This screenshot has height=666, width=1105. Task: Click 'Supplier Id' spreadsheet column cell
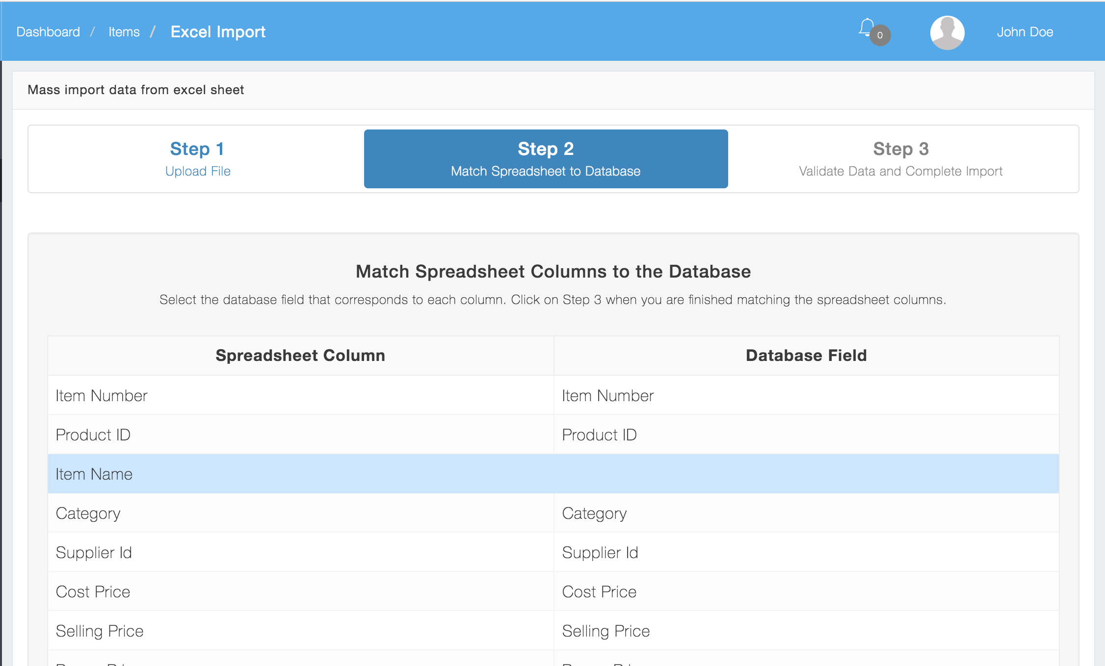point(301,552)
